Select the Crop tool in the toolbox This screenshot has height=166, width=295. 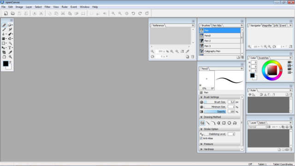(4, 52)
